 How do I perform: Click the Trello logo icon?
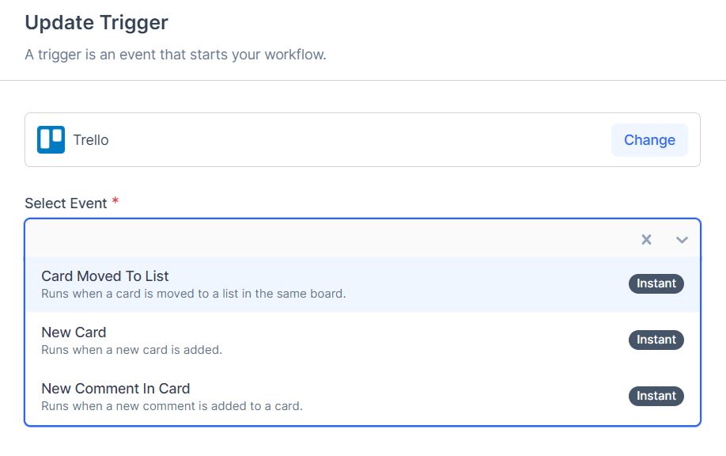pos(51,140)
